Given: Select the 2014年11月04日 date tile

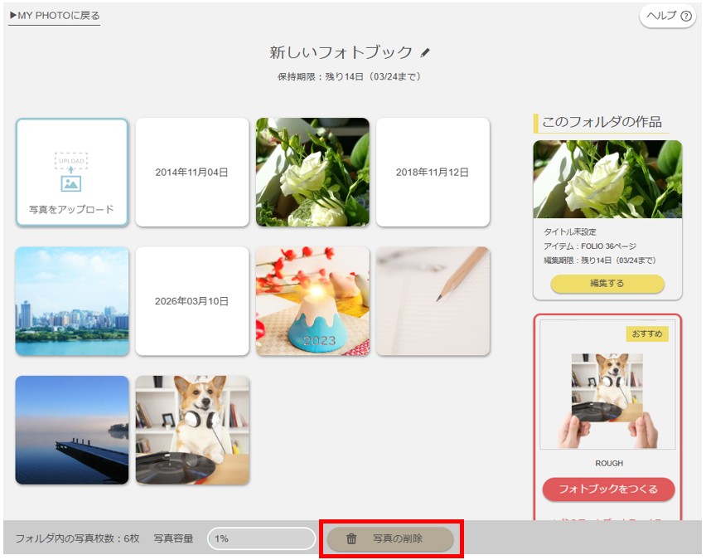Looking at the screenshot, I should tap(192, 173).
